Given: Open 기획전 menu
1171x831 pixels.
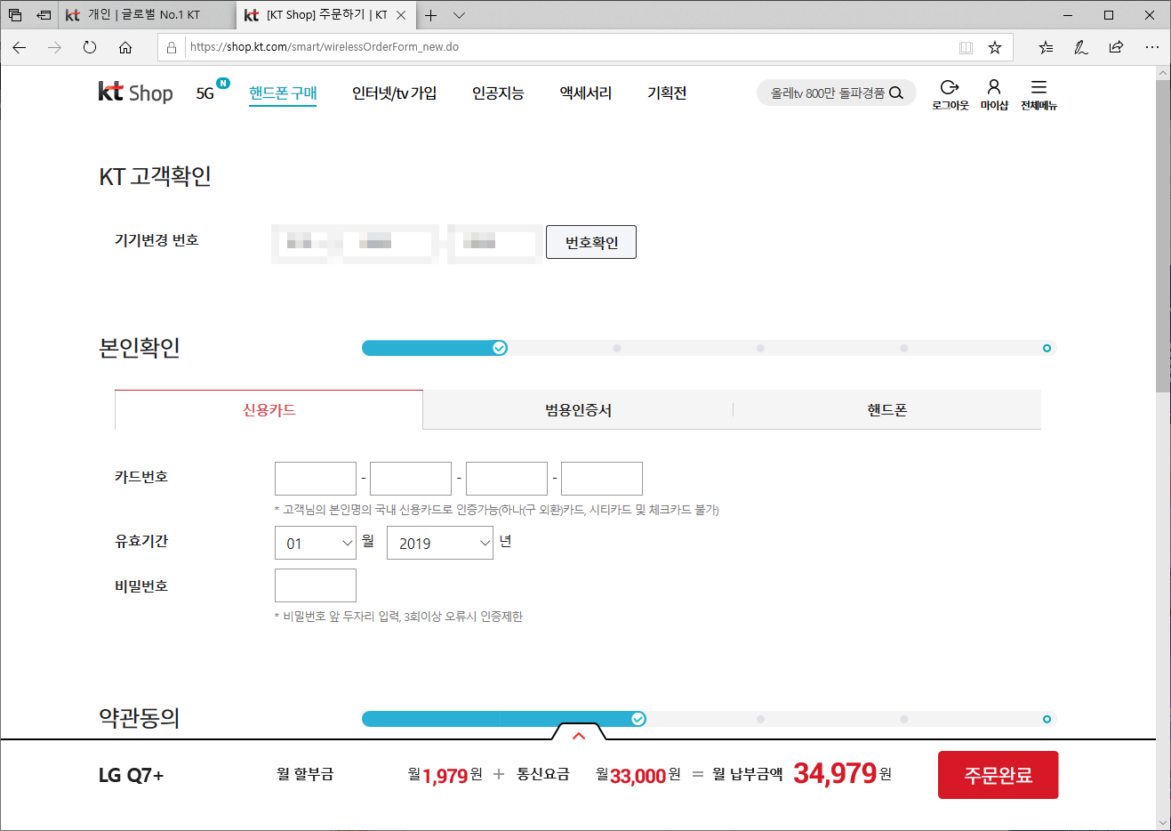Looking at the screenshot, I should (667, 93).
